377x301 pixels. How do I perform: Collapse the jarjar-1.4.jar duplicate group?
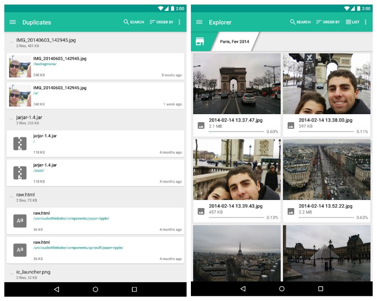click(x=11, y=119)
